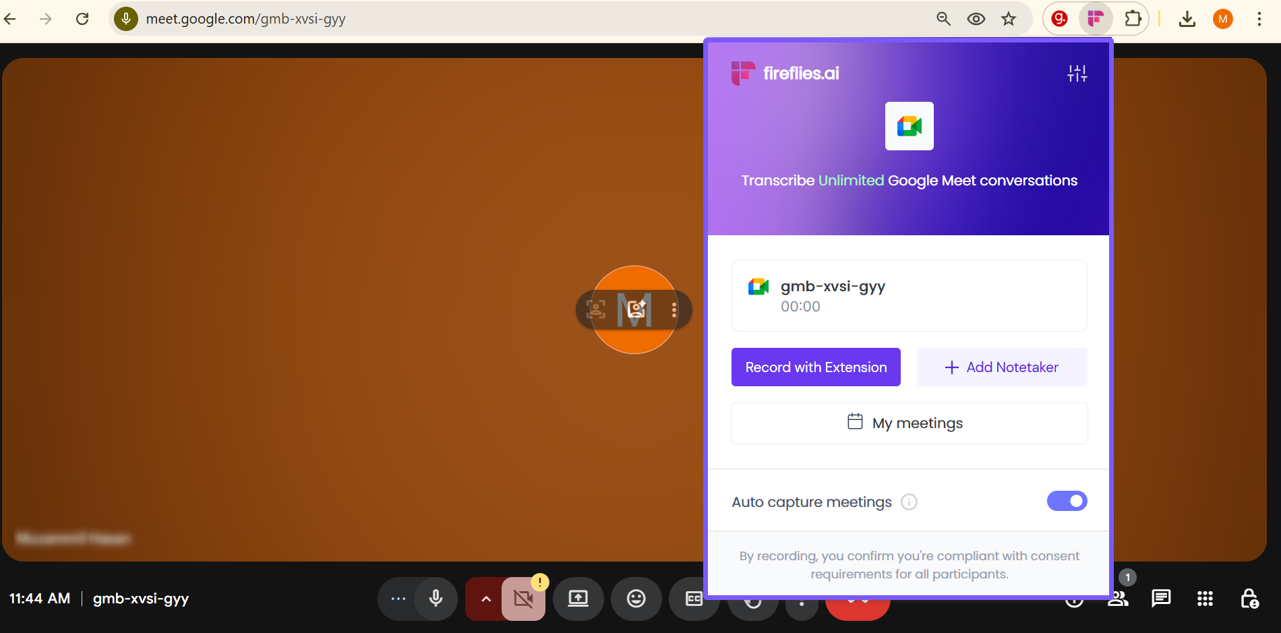The height and width of the screenshot is (633, 1281).
Task: Click the gmb-xvsi-gyy meeting code in the bottom bar
Action: (140, 599)
